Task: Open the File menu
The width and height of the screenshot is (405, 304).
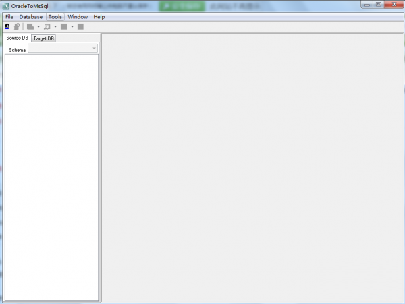Action: (x=9, y=17)
